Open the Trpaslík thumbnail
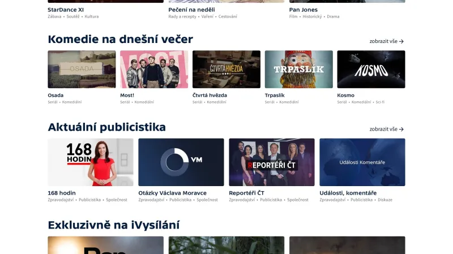Screen dimensions: 453x254 [299, 69]
